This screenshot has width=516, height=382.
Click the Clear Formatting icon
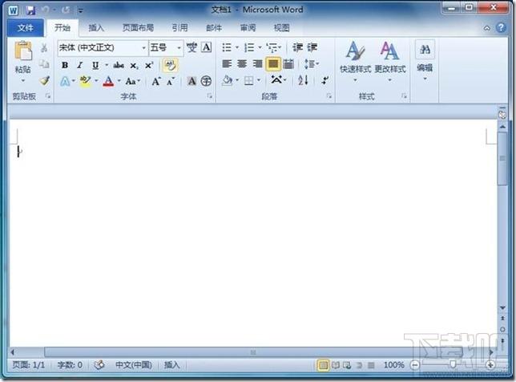[x=170, y=65]
